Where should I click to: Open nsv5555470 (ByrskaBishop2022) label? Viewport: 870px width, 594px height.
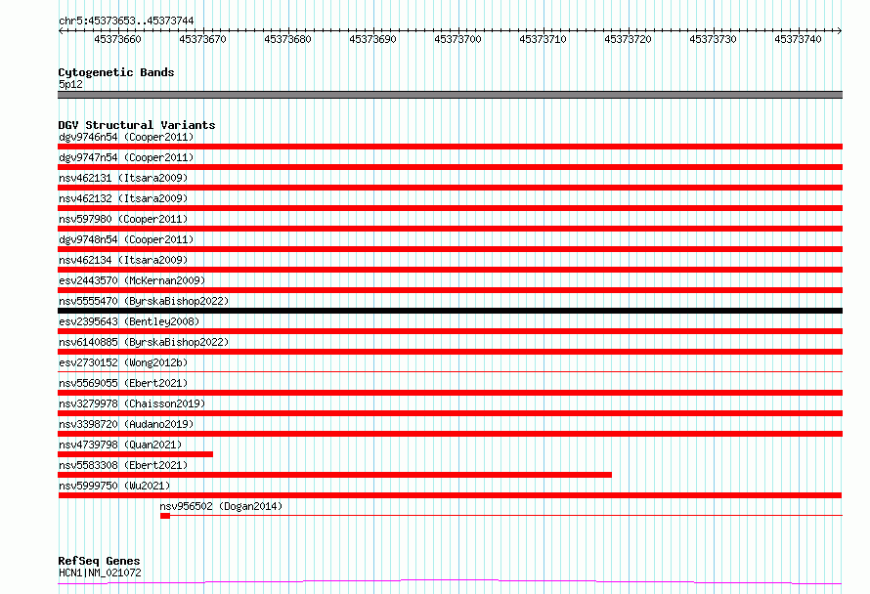pos(144,301)
